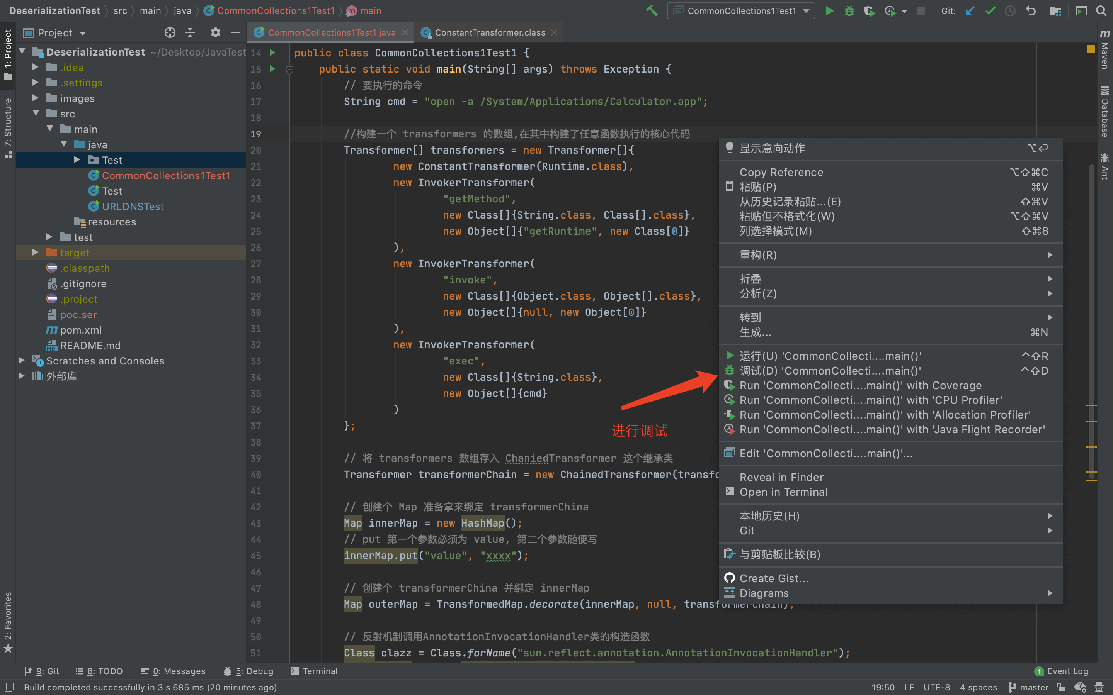The width and height of the screenshot is (1113, 695).
Task: Open 重构(R) submenu
Action: pyautogui.click(x=890, y=255)
